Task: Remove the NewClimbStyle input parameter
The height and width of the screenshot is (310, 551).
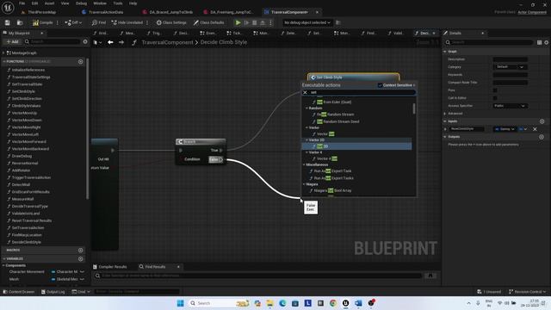Action: click(x=535, y=129)
